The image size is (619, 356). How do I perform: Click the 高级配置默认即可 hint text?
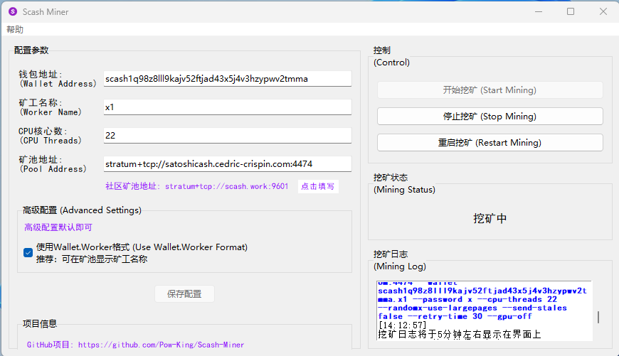click(x=58, y=227)
